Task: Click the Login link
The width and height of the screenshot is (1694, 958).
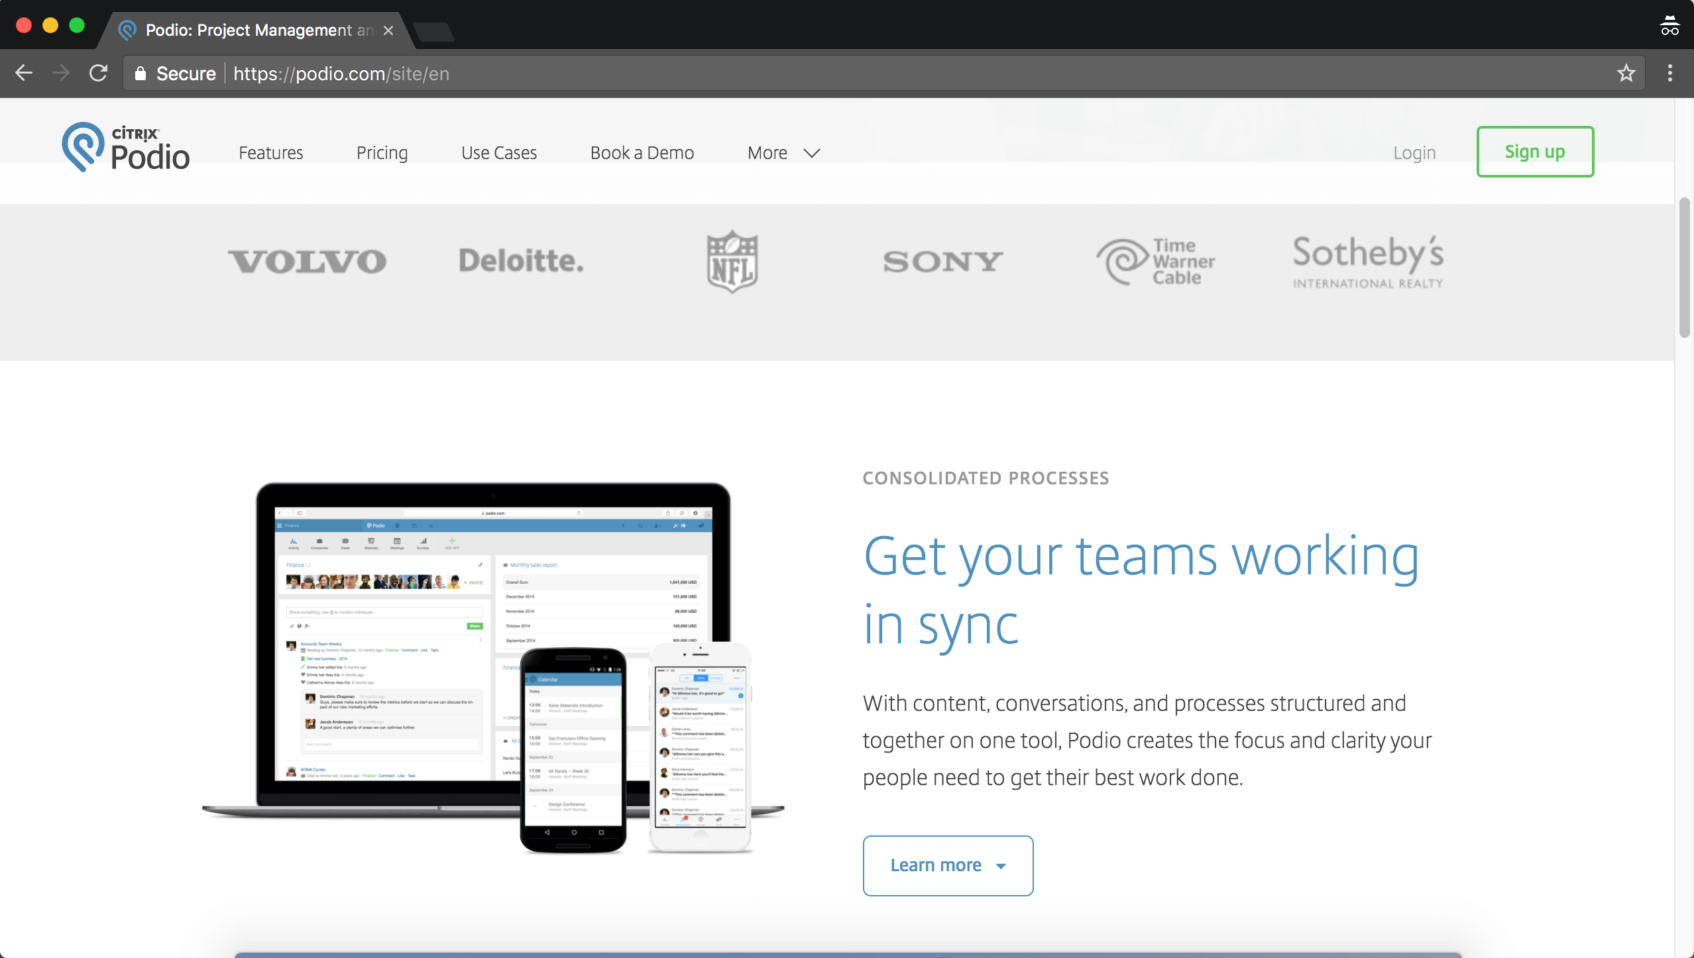Action: point(1414,153)
